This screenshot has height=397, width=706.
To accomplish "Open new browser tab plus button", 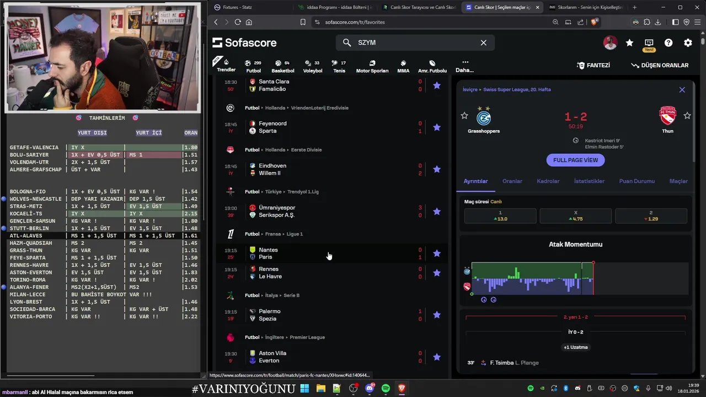I will 634,7.
